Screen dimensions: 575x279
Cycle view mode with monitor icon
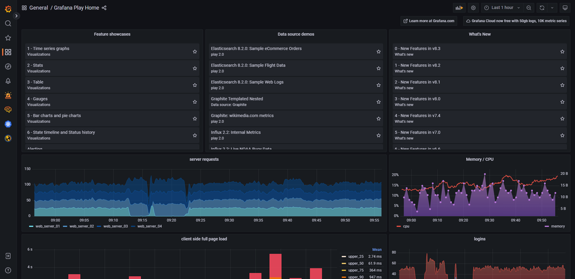tap(565, 8)
